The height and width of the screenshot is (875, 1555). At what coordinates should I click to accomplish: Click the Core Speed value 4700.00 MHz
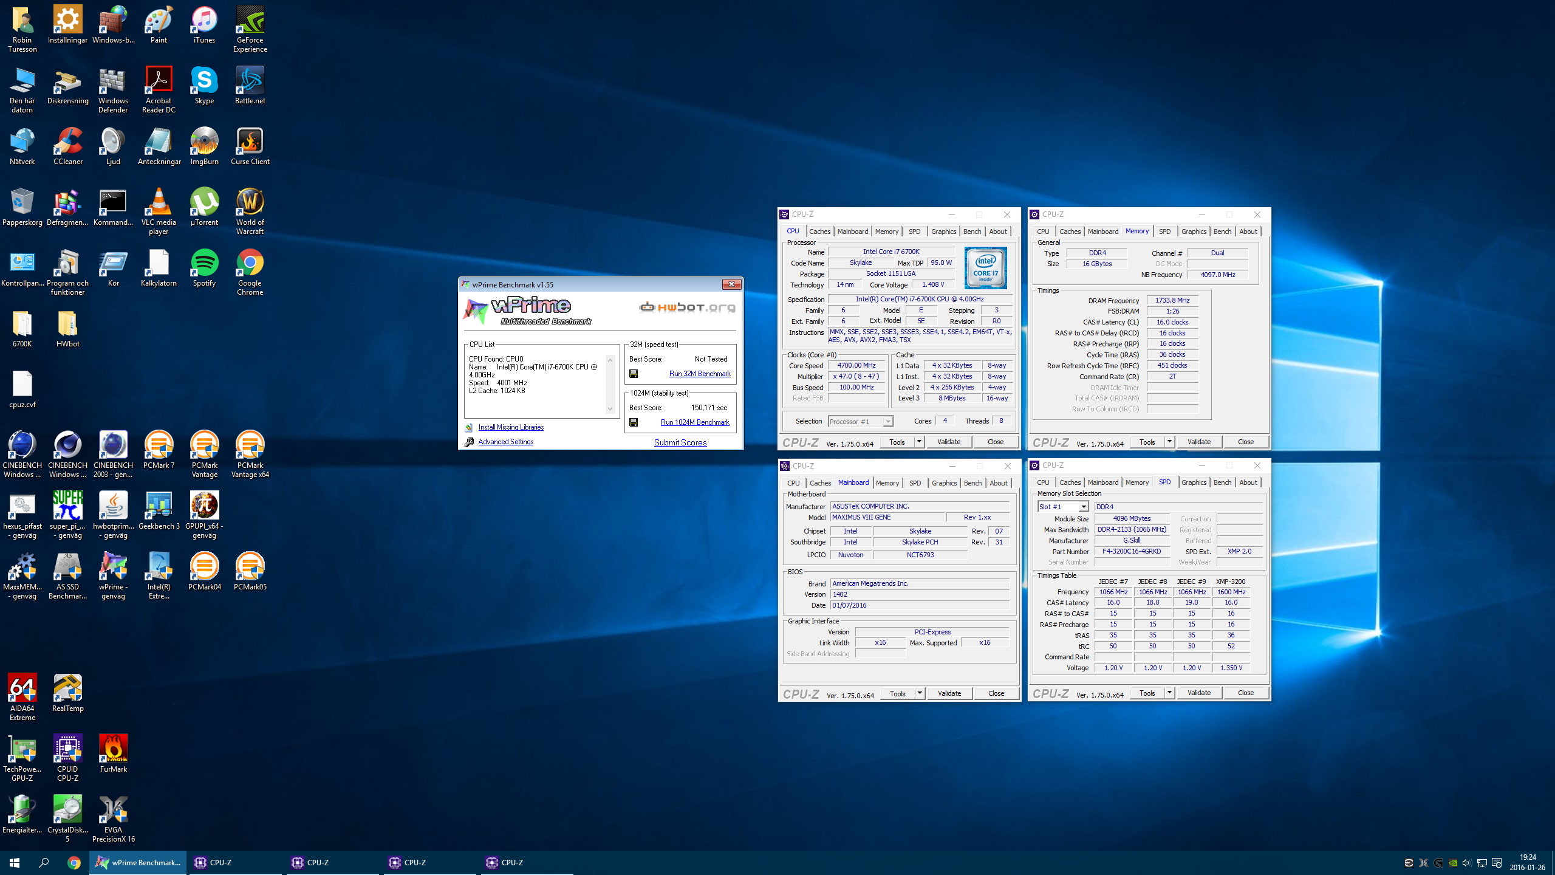click(856, 365)
